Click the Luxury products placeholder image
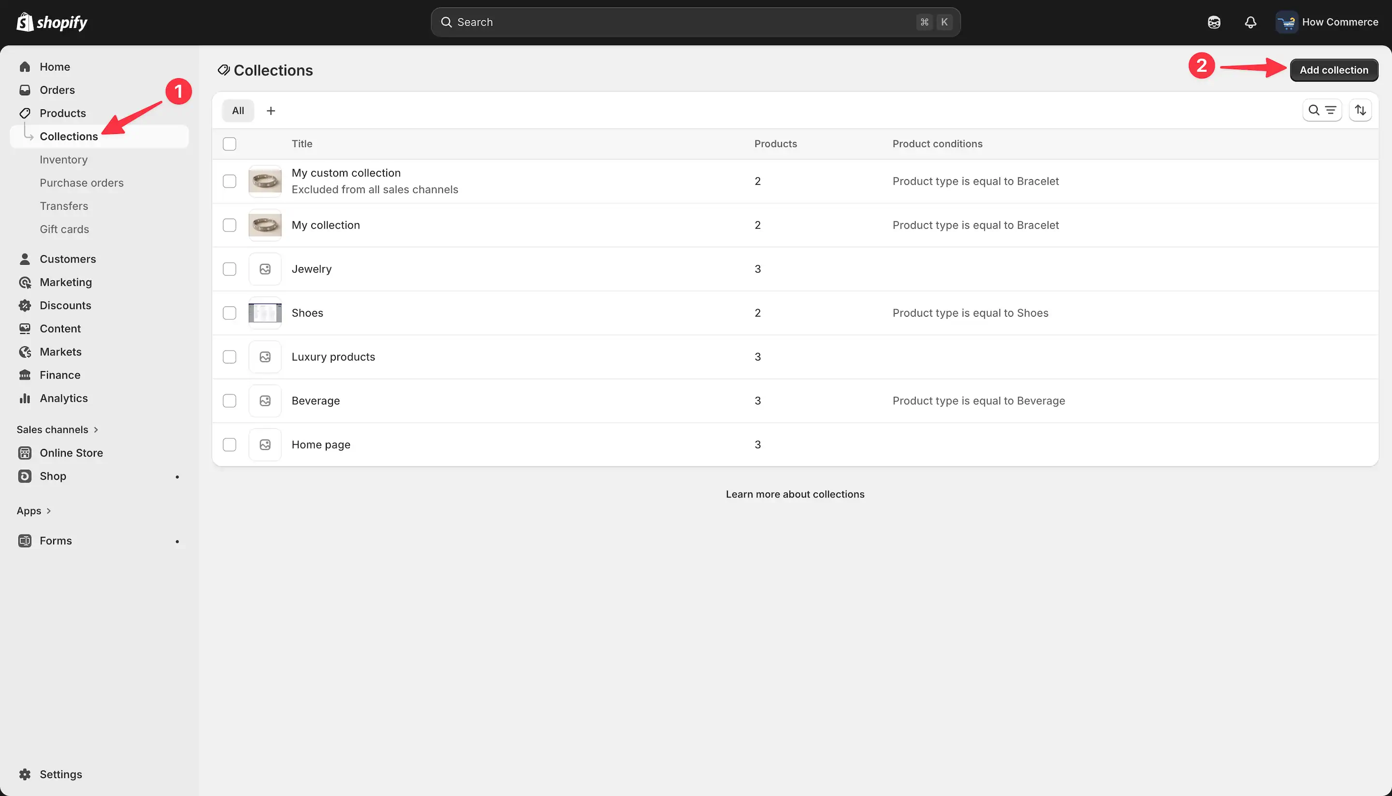Screen dimensions: 1392x796 [x=265, y=357]
